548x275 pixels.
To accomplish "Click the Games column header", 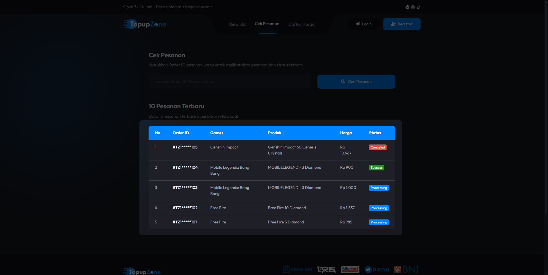I will click(217, 133).
